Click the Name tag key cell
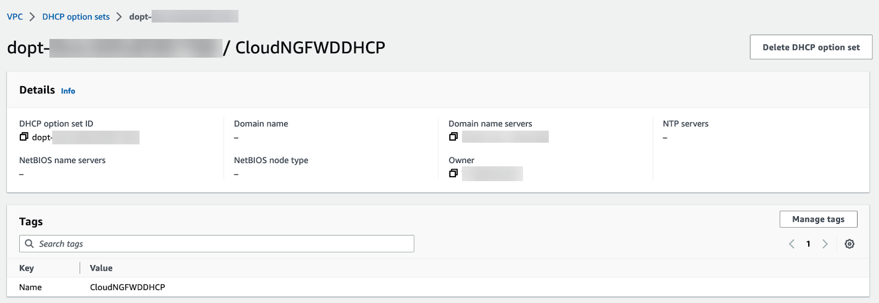 point(30,287)
